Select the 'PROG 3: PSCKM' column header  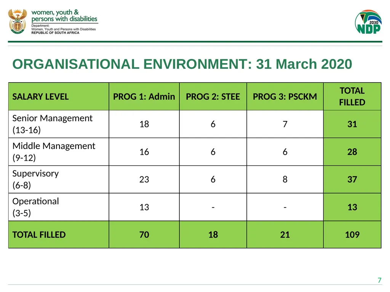(x=285, y=97)
